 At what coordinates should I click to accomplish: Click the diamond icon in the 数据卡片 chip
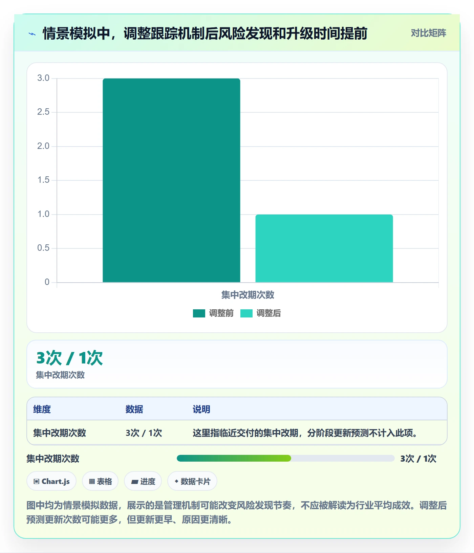point(176,481)
